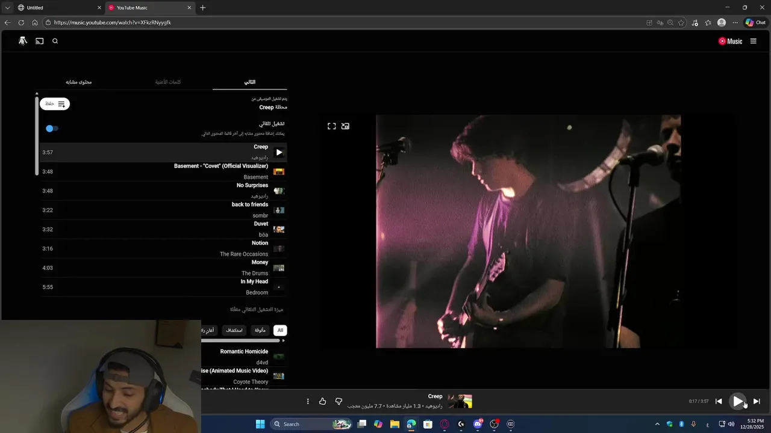
Task: Save the queue with the حفظ button
Action: (55, 104)
